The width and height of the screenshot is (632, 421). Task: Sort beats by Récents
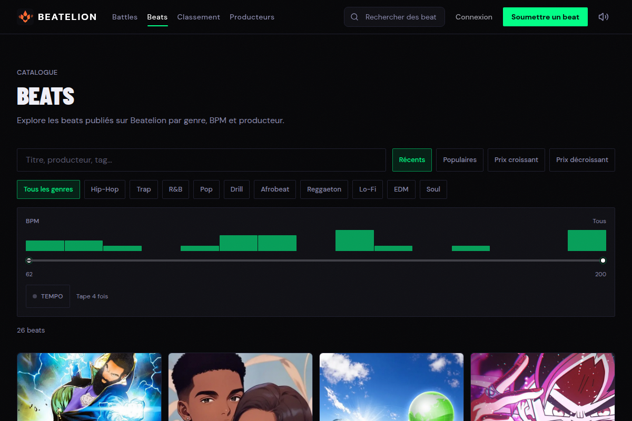point(412,160)
